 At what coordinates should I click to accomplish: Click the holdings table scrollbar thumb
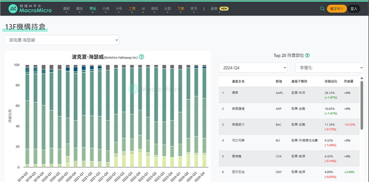pos(362,105)
